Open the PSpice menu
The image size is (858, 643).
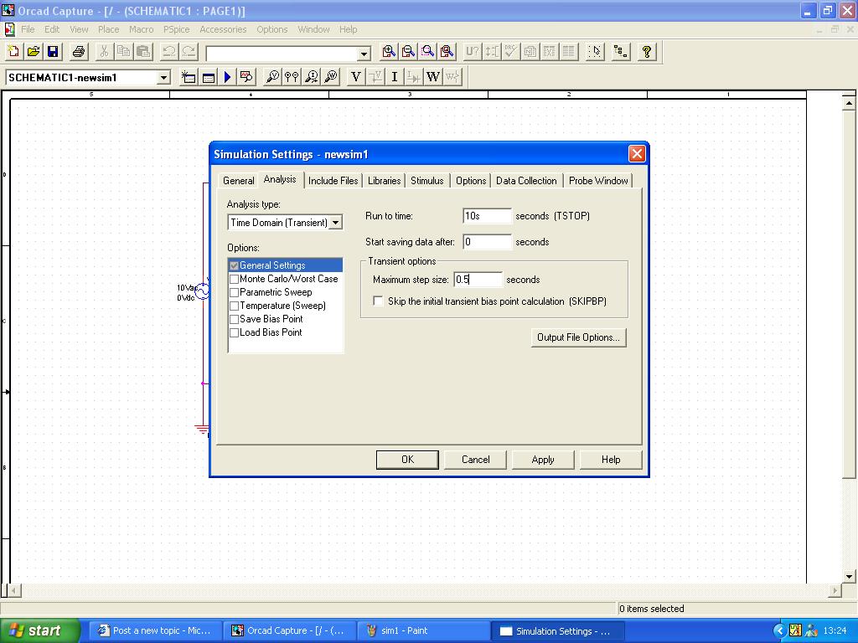point(176,29)
